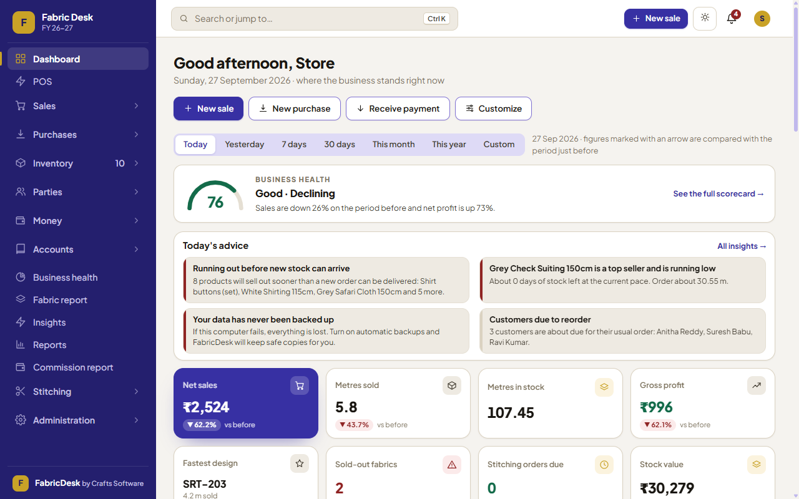The height and width of the screenshot is (499, 799).
Task: Click the star icon on the Fastest design card
Action: tap(300, 463)
